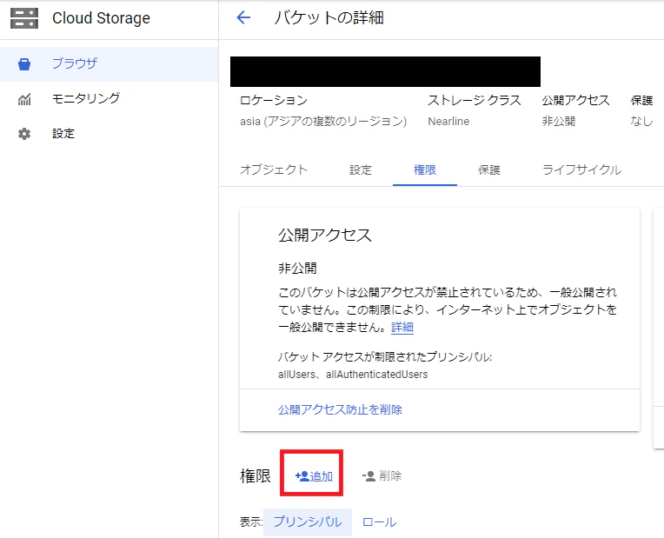Click the add-person icon next to 追加
This screenshot has height=538, width=664.
302,476
